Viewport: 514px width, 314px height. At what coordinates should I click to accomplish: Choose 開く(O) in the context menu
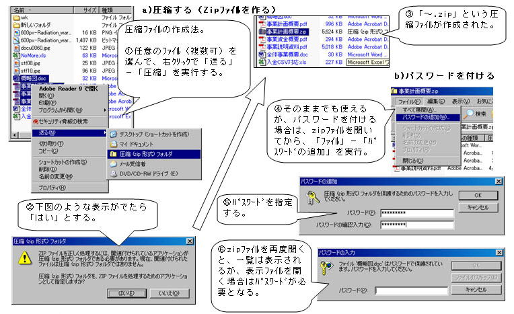pos(46,95)
